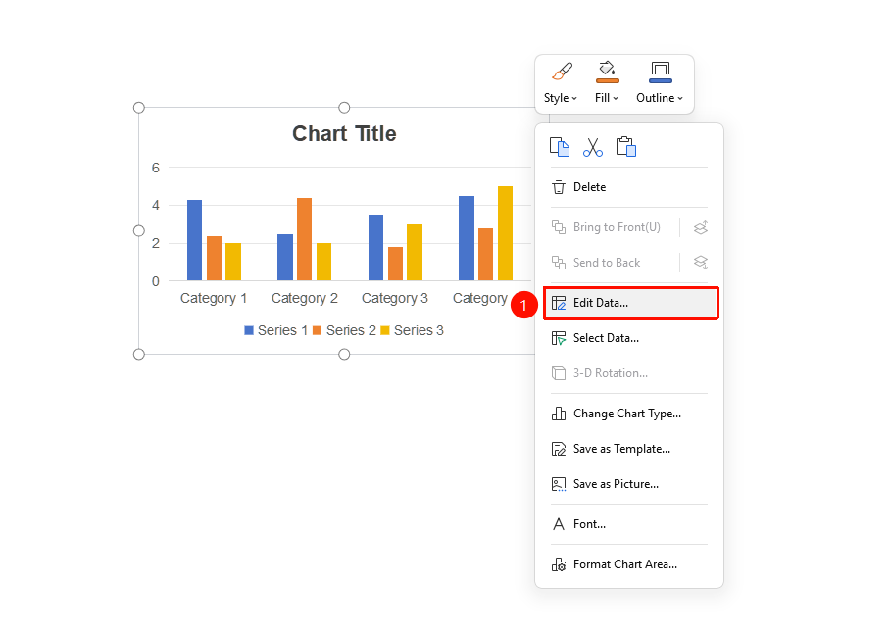Click the 3-D Rotation... entry
890x635 pixels.
click(629, 373)
